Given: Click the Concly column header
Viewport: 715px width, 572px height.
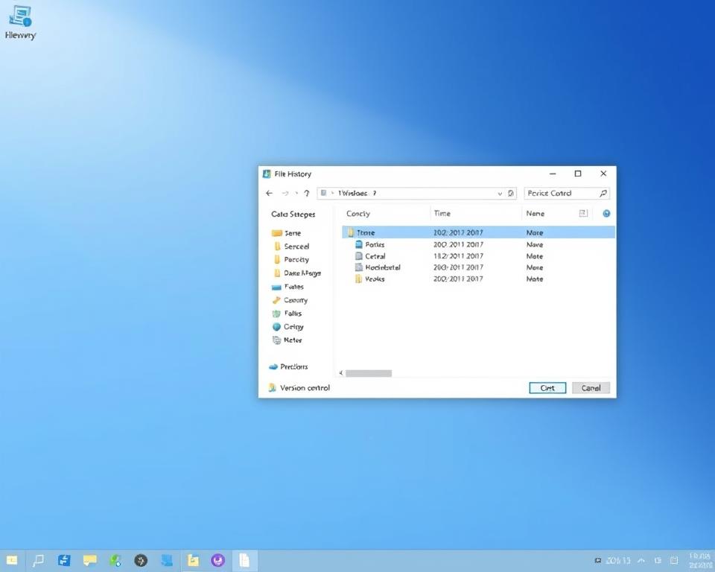Looking at the screenshot, I should click(357, 213).
